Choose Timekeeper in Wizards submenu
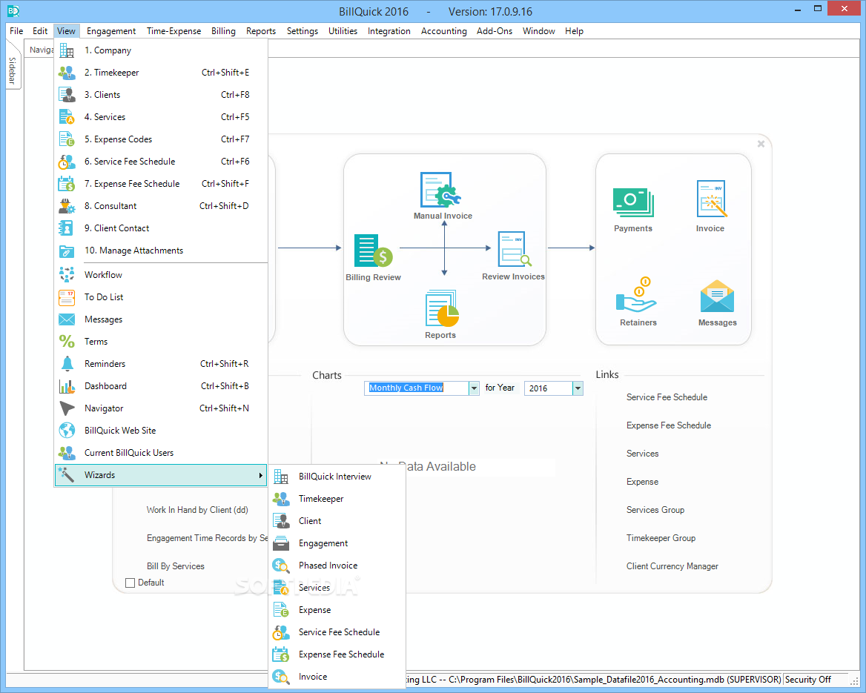The image size is (866, 693). click(x=337, y=499)
